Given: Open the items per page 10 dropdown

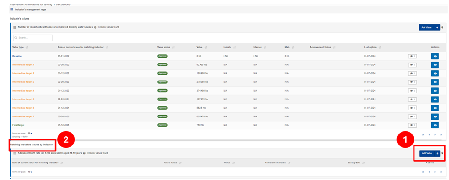Looking at the screenshot, I should coord(30,172).
